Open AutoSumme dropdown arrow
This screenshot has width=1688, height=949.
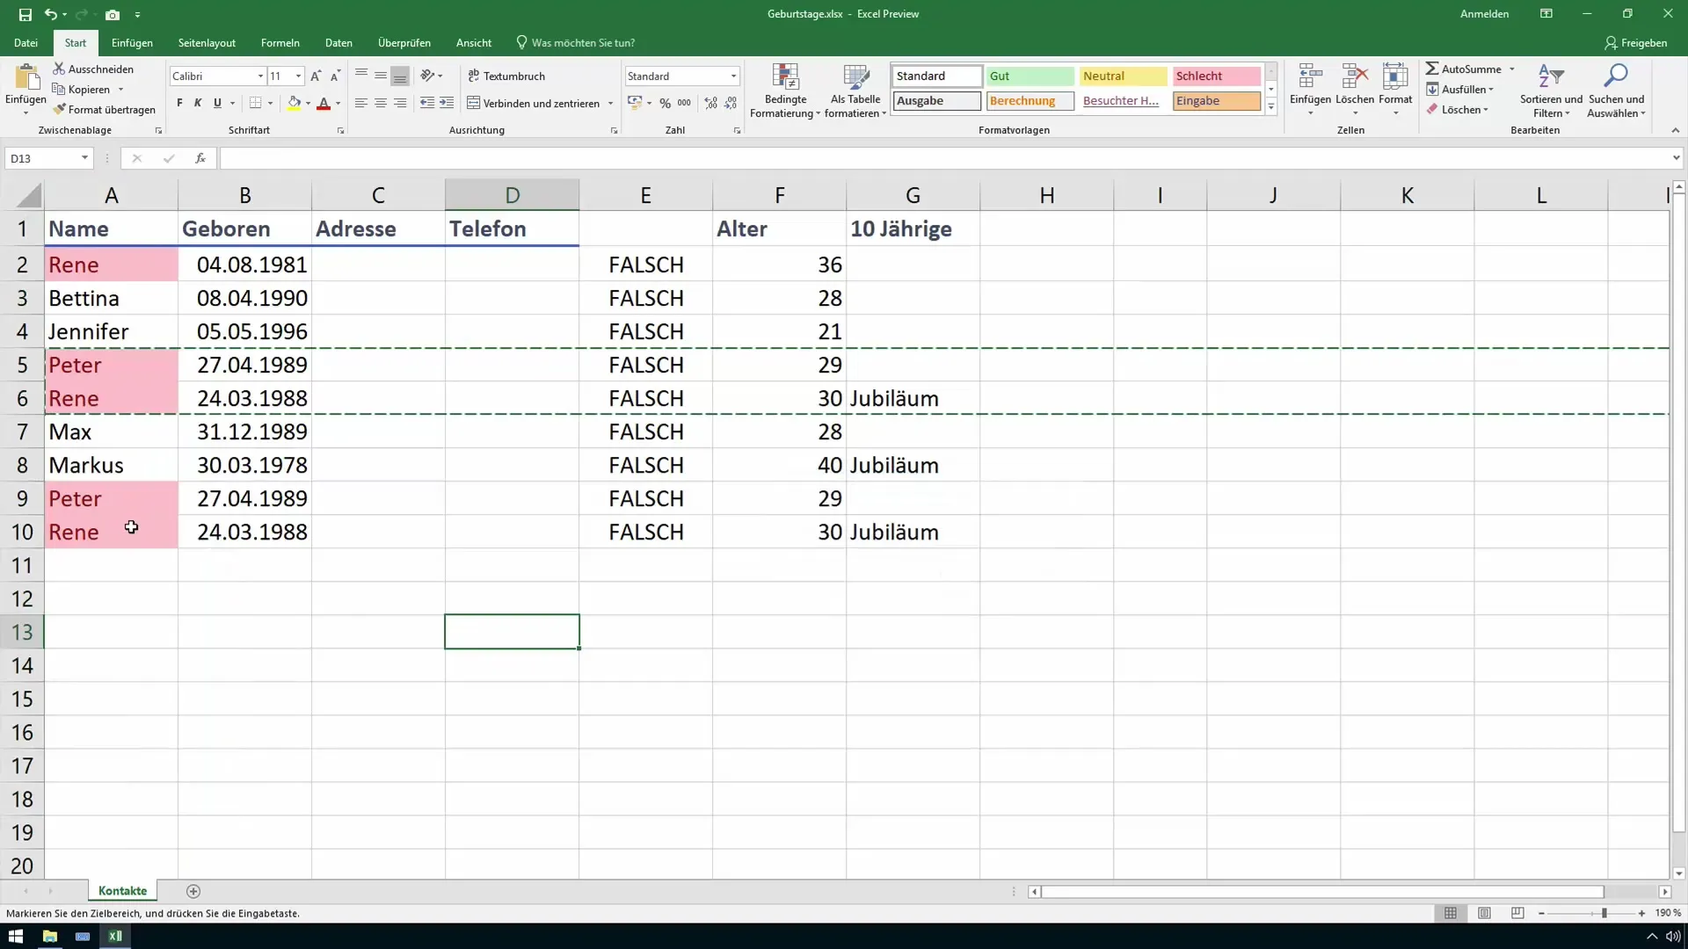coord(1512,69)
